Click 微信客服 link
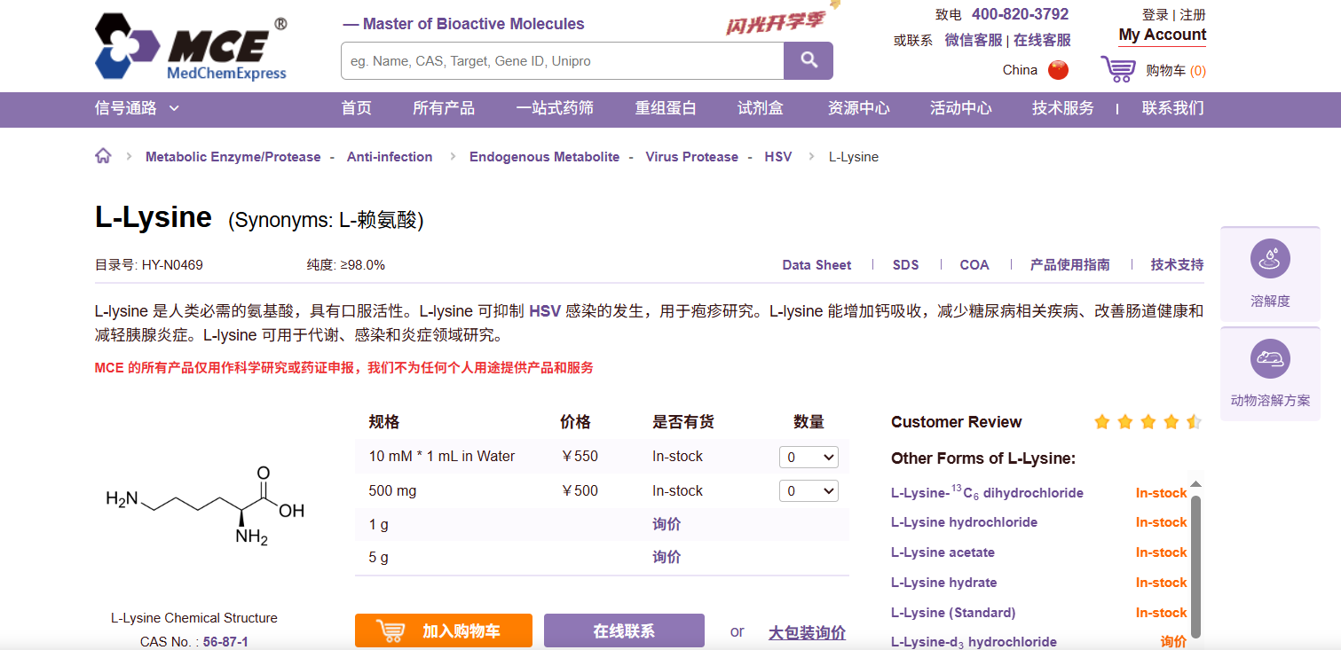1341x650 pixels. pos(974,40)
